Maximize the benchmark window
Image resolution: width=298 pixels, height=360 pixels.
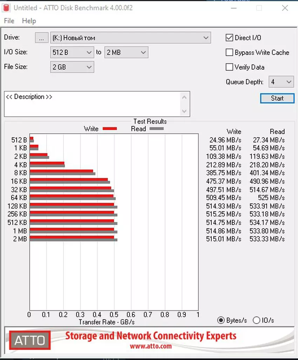(259, 8)
